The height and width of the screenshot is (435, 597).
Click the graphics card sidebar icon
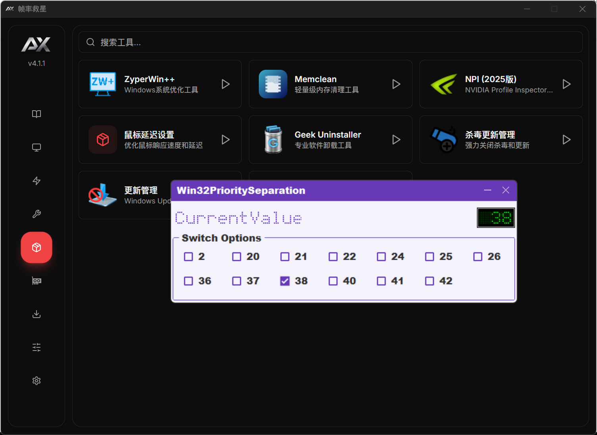tap(37, 281)
